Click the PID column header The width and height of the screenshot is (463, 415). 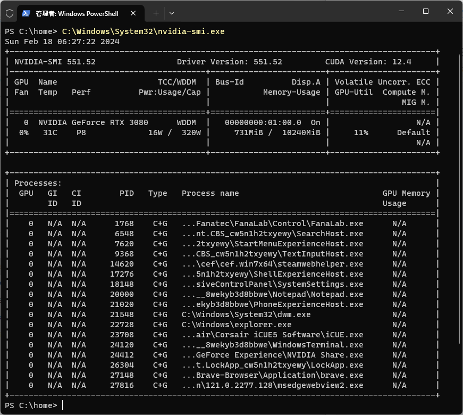click(x=127, y=193)
